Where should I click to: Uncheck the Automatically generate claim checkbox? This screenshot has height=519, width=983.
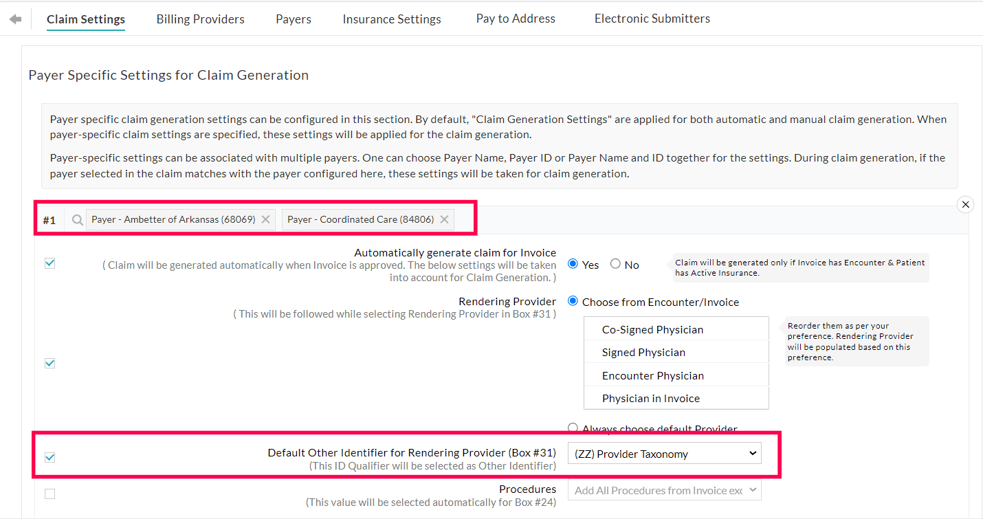pos(49,263)
